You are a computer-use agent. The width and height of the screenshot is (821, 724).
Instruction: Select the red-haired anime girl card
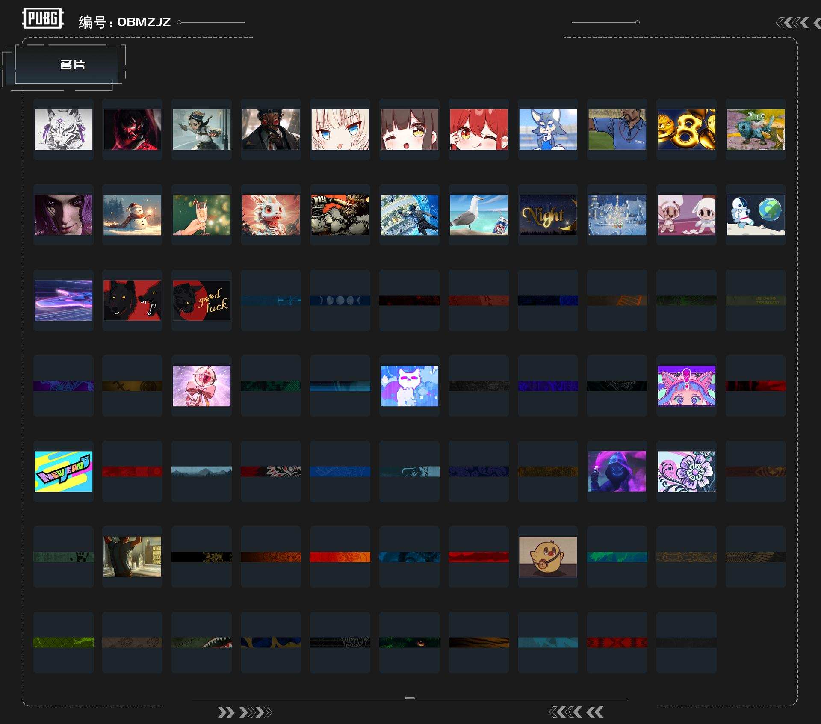(479, 129)
